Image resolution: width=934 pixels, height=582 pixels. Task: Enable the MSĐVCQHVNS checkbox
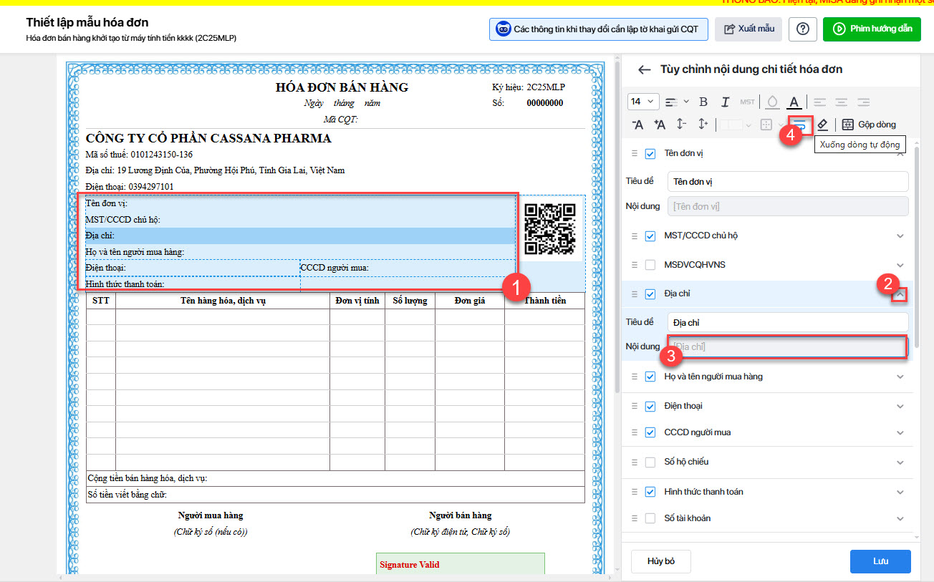650,265
